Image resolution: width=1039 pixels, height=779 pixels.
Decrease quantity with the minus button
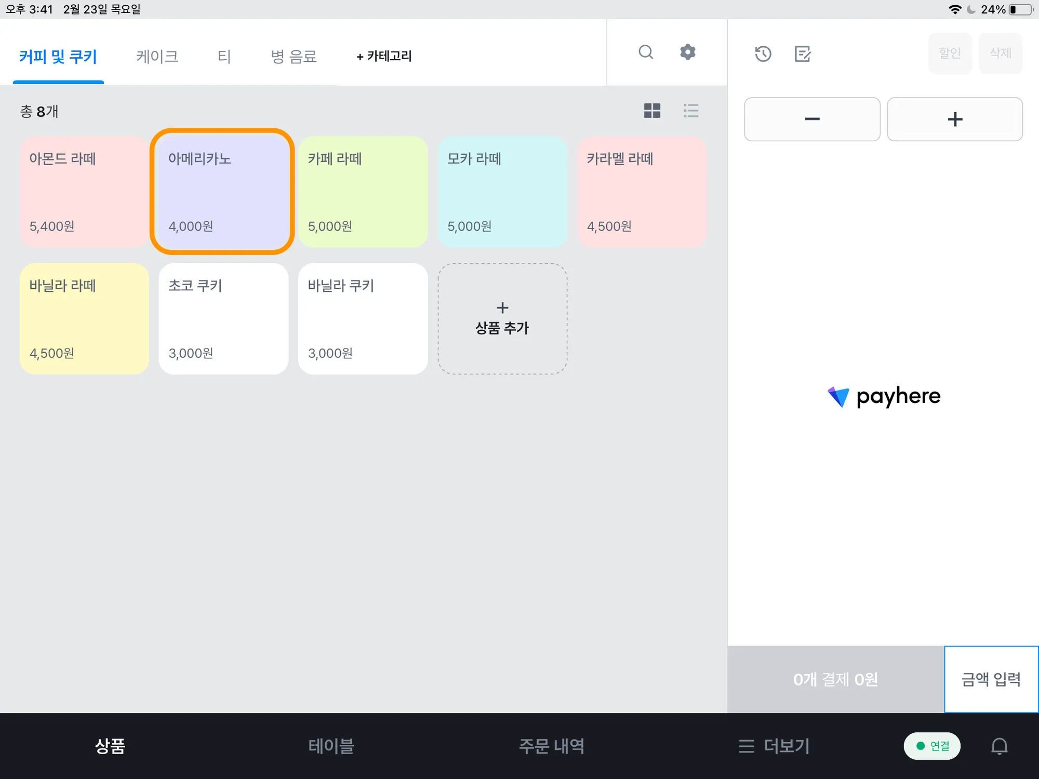pos(812,119)
